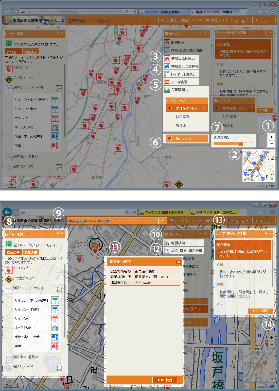
Task: Expand the 消防防火水槽 legend icon in the 500 m map window
Action: pos(59,167)
